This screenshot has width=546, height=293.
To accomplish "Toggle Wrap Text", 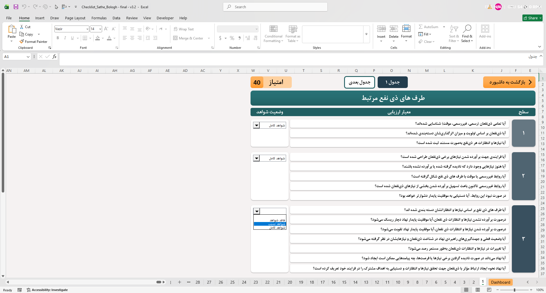I will click(184, 29).
